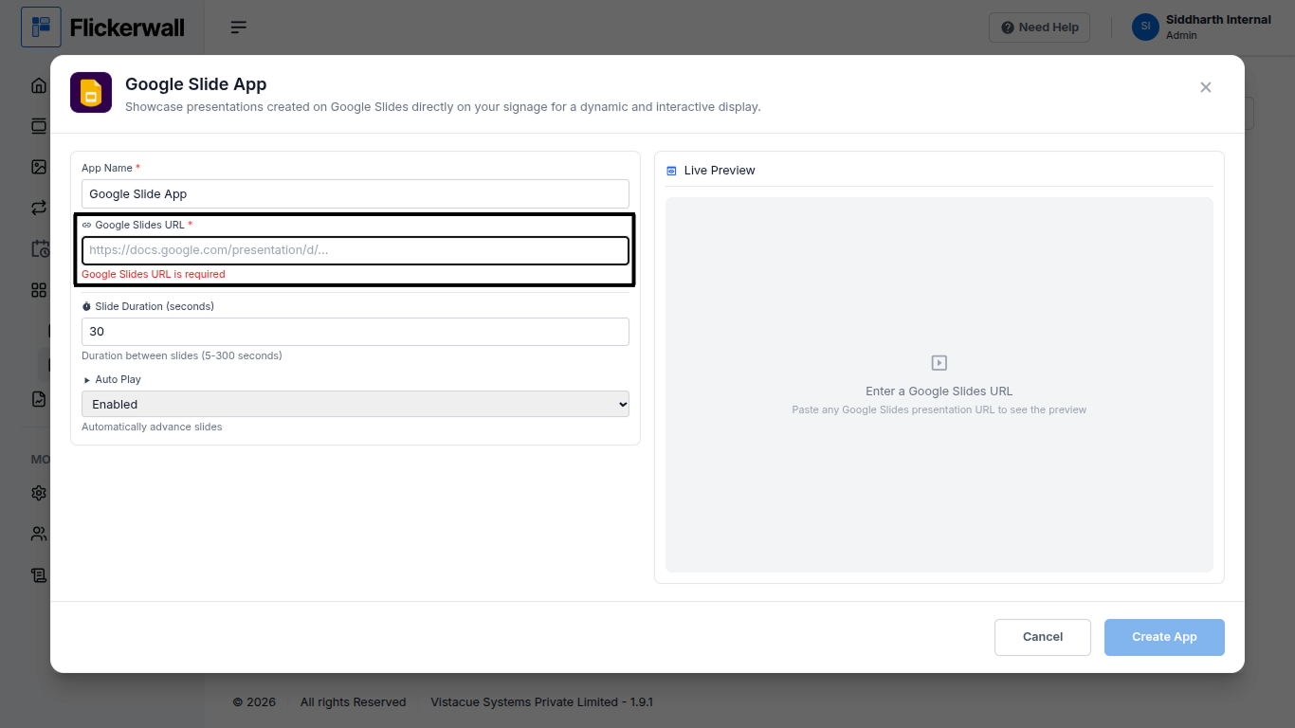Click the link icon beside Google Slides URL label
Viewport: 1295px width, 728px height.
[86, 226]
